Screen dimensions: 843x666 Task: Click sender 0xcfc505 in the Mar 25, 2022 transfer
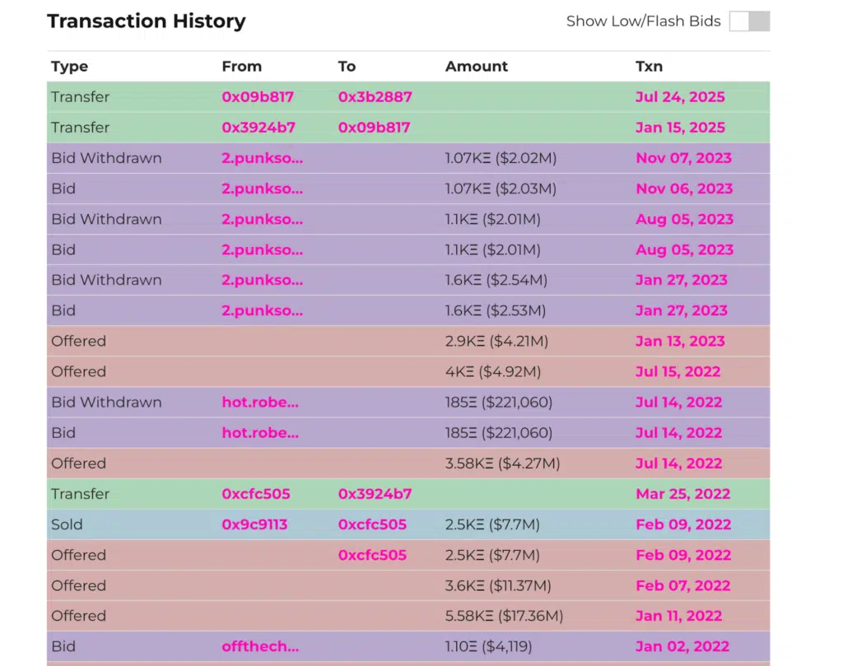(x=256, y=494)
